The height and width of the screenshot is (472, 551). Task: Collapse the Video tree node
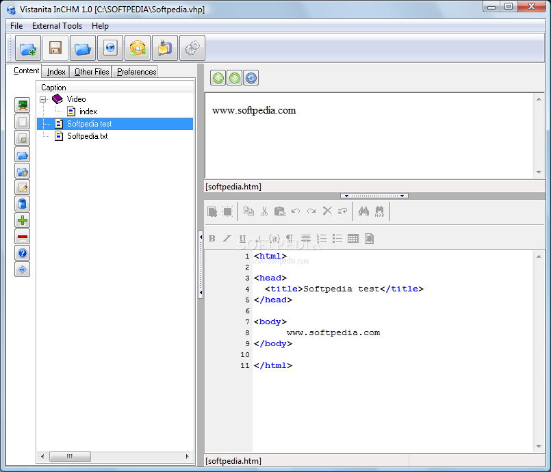click(x=43, y=99)
